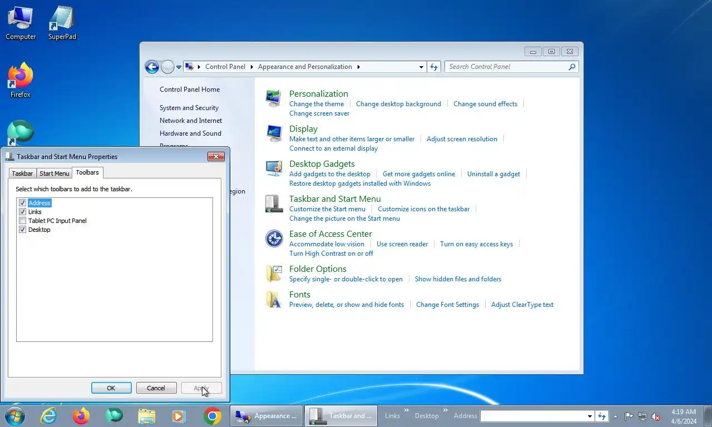The height and width of the screenshot is (427, 712).
Task: Open the Computer desktop icon
Action: pyautogui.click(x=21, y=23)
